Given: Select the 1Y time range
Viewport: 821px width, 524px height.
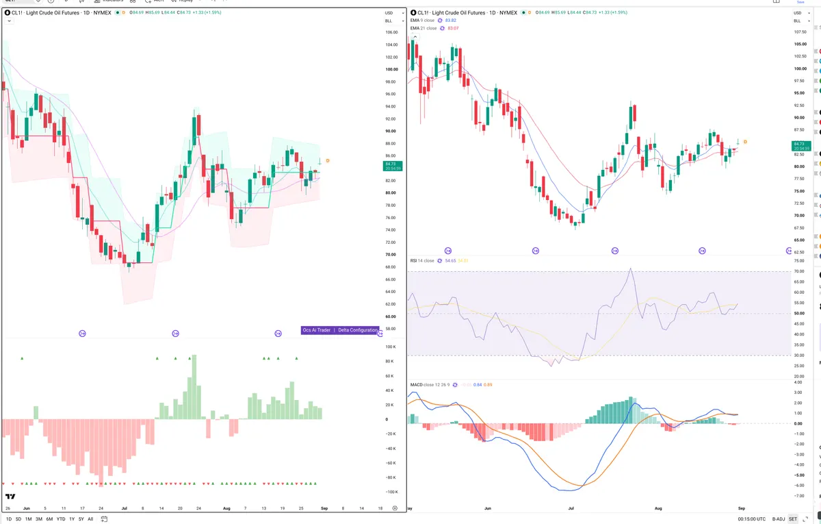Looking at the screenshot, I should coord(72,519).
